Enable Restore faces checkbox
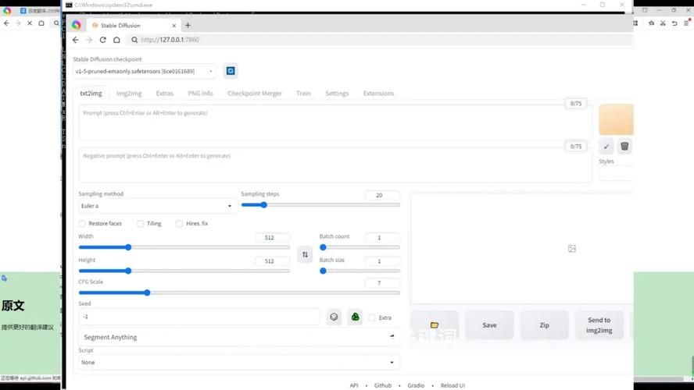Screen dimensions: 694x390 tap(82, 224)
